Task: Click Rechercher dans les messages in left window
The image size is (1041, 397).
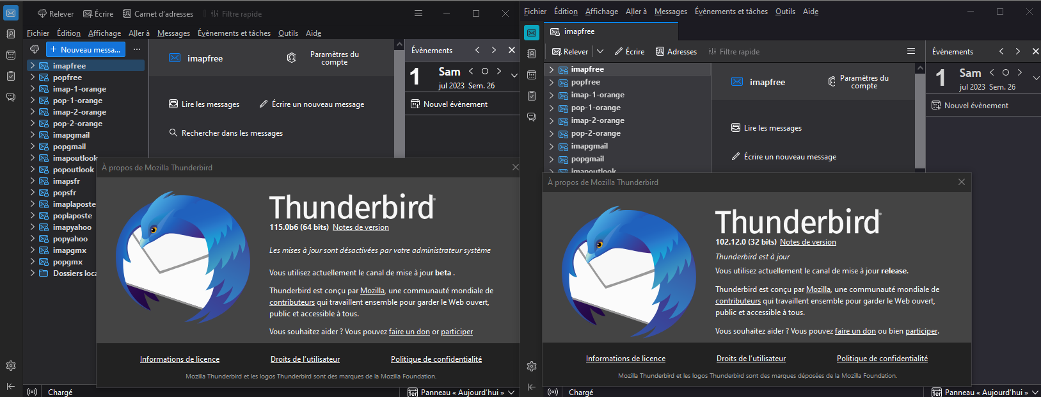Action: (226, 133)
